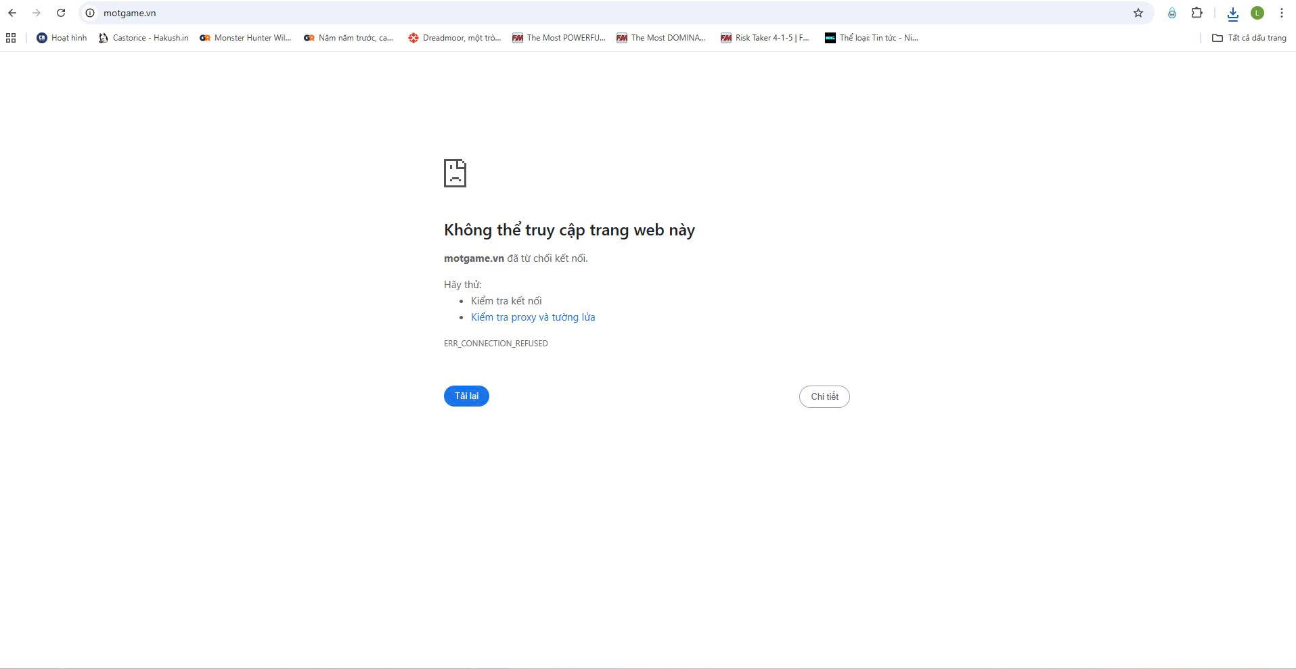Click the browser back arrow
Image resolution: width=1296 pixels, height=669 pixels.
point(12,13)
